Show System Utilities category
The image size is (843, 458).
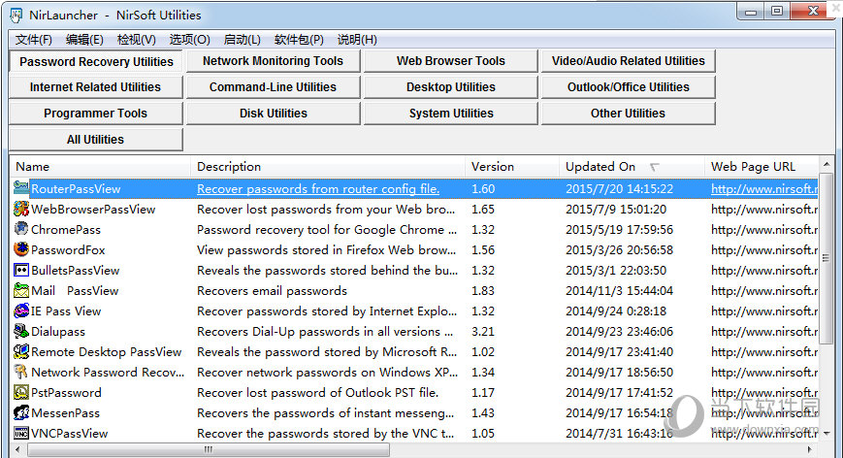click(450, 114)
